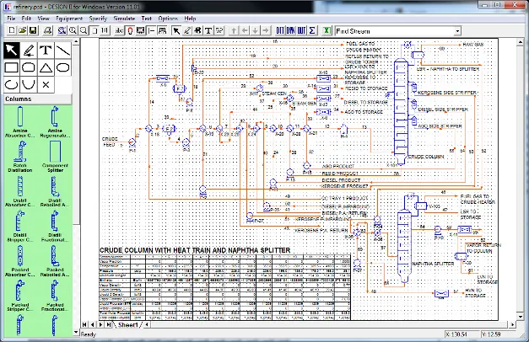Click the Sigma summation toolbar icon
Screen dimensions: 529x342
pos(312,30)
